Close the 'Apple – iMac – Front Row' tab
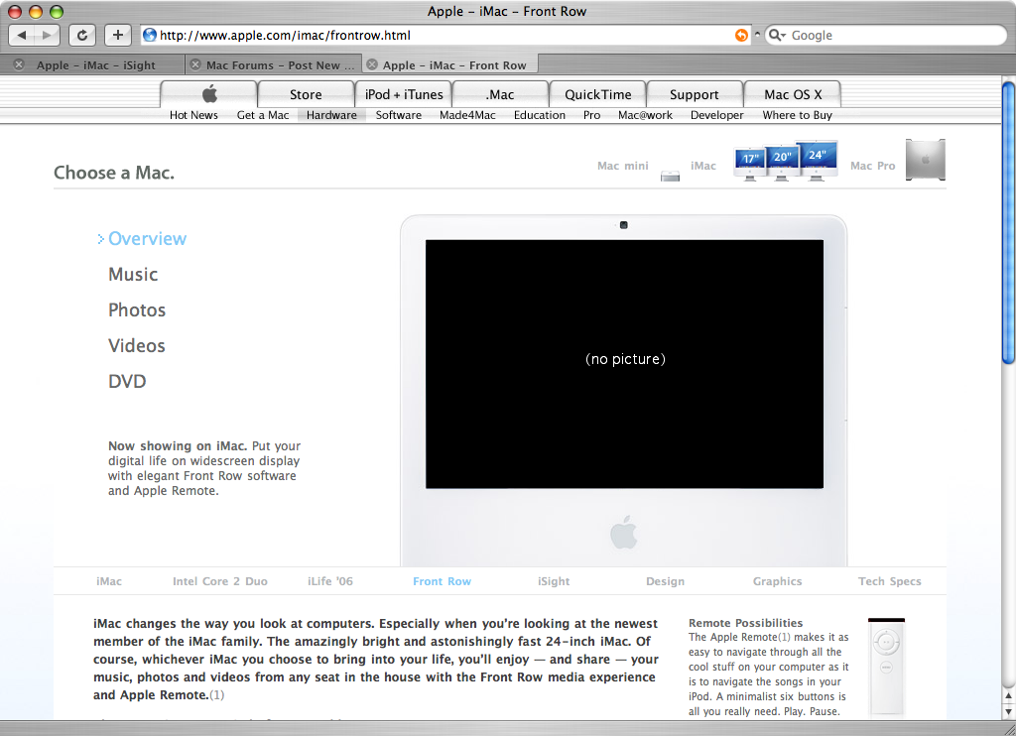1016x736 pixels. [x=372, y=64]
